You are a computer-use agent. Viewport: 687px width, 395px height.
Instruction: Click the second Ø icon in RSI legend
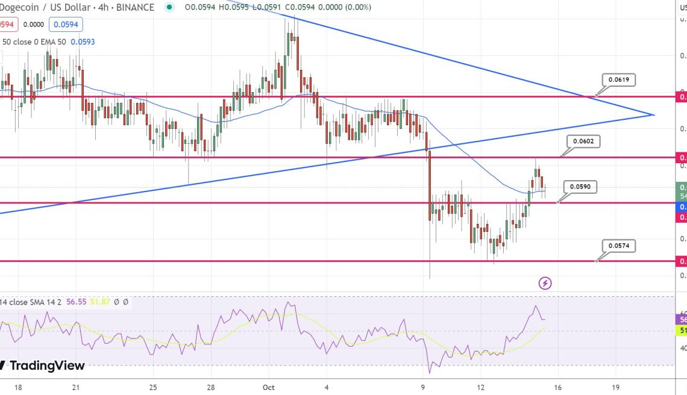click(x=126, y=302)
